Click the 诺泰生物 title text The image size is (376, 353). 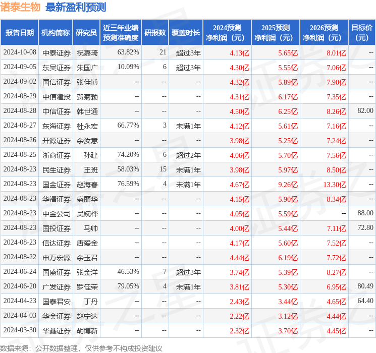pyautogui.click(x=20, y=7)
